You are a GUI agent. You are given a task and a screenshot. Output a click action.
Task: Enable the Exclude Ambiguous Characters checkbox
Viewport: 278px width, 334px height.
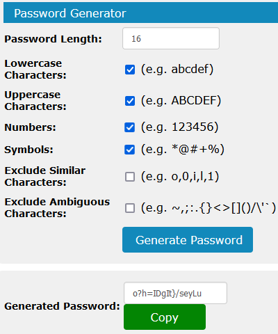click(130, 208)
